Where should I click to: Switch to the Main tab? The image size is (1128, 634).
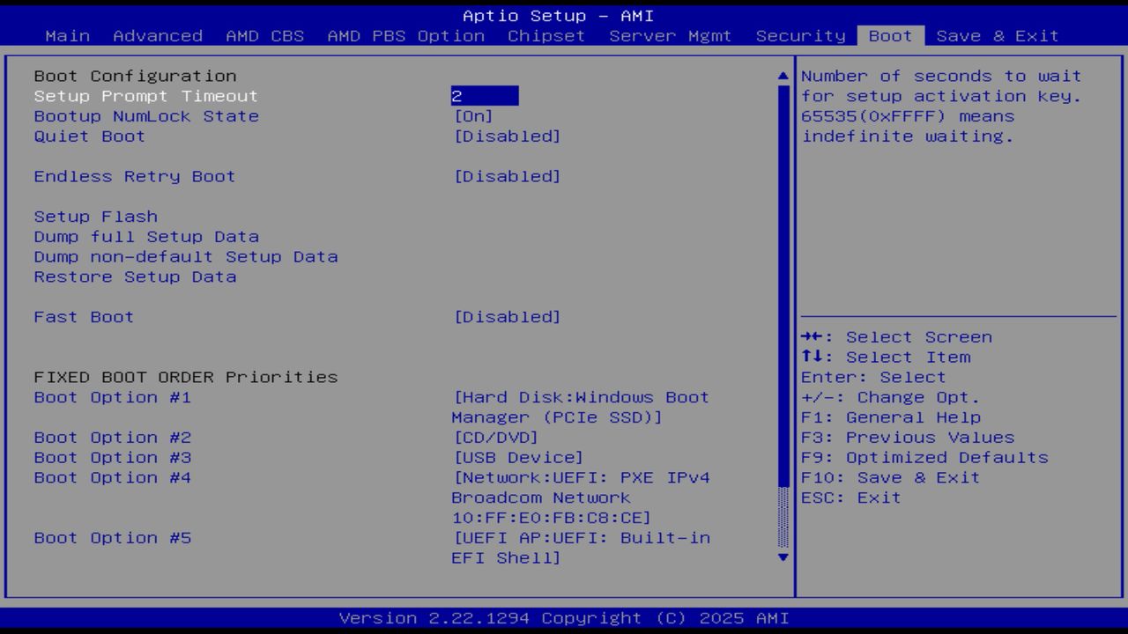tap(68, 35)
